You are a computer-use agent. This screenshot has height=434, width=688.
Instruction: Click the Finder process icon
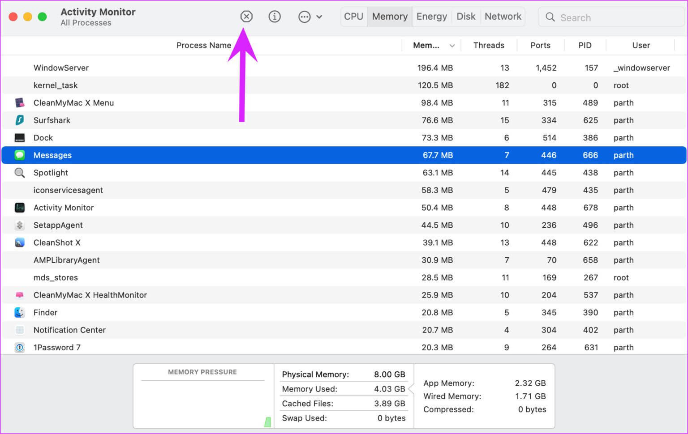tap(20, 312)
